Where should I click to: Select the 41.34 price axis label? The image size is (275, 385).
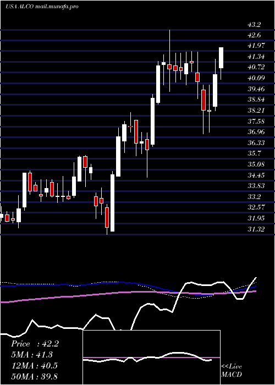[x=256, y=57]
